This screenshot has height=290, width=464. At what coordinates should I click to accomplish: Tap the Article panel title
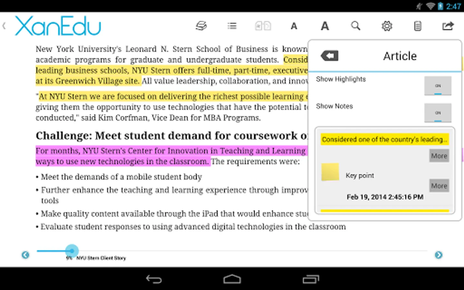(x=400, y=56)
